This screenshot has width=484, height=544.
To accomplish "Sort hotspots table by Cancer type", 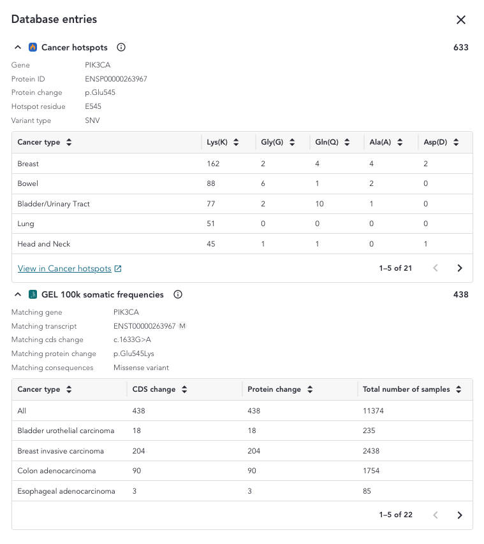I will (69, 143).
